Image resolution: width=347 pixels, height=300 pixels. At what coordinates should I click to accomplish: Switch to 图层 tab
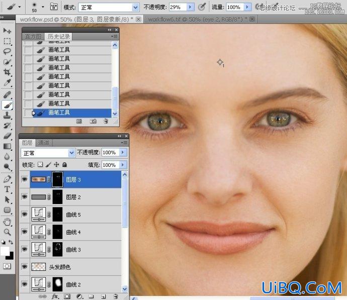pyautogui.click(x=27, y=143)
